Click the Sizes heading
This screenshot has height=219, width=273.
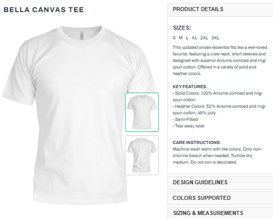point(182,28)
